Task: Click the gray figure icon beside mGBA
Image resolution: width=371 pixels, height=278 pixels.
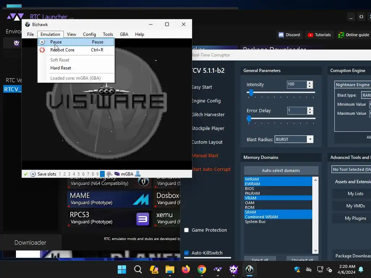Action: click(109, 174)
